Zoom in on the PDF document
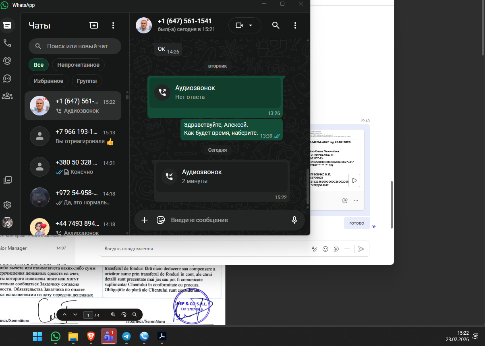Image resolution: width=485 pixels, height=346 pixels. coord(113,315)
